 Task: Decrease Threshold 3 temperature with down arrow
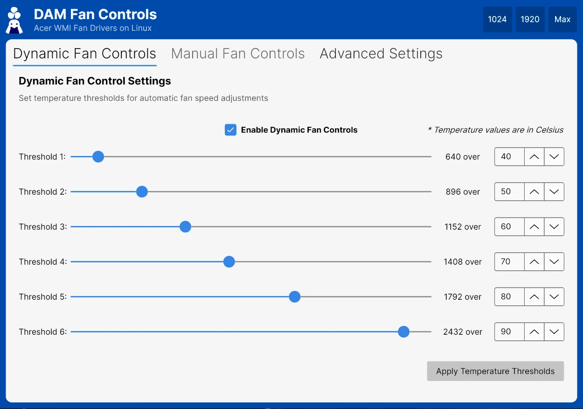click(554, 227)
